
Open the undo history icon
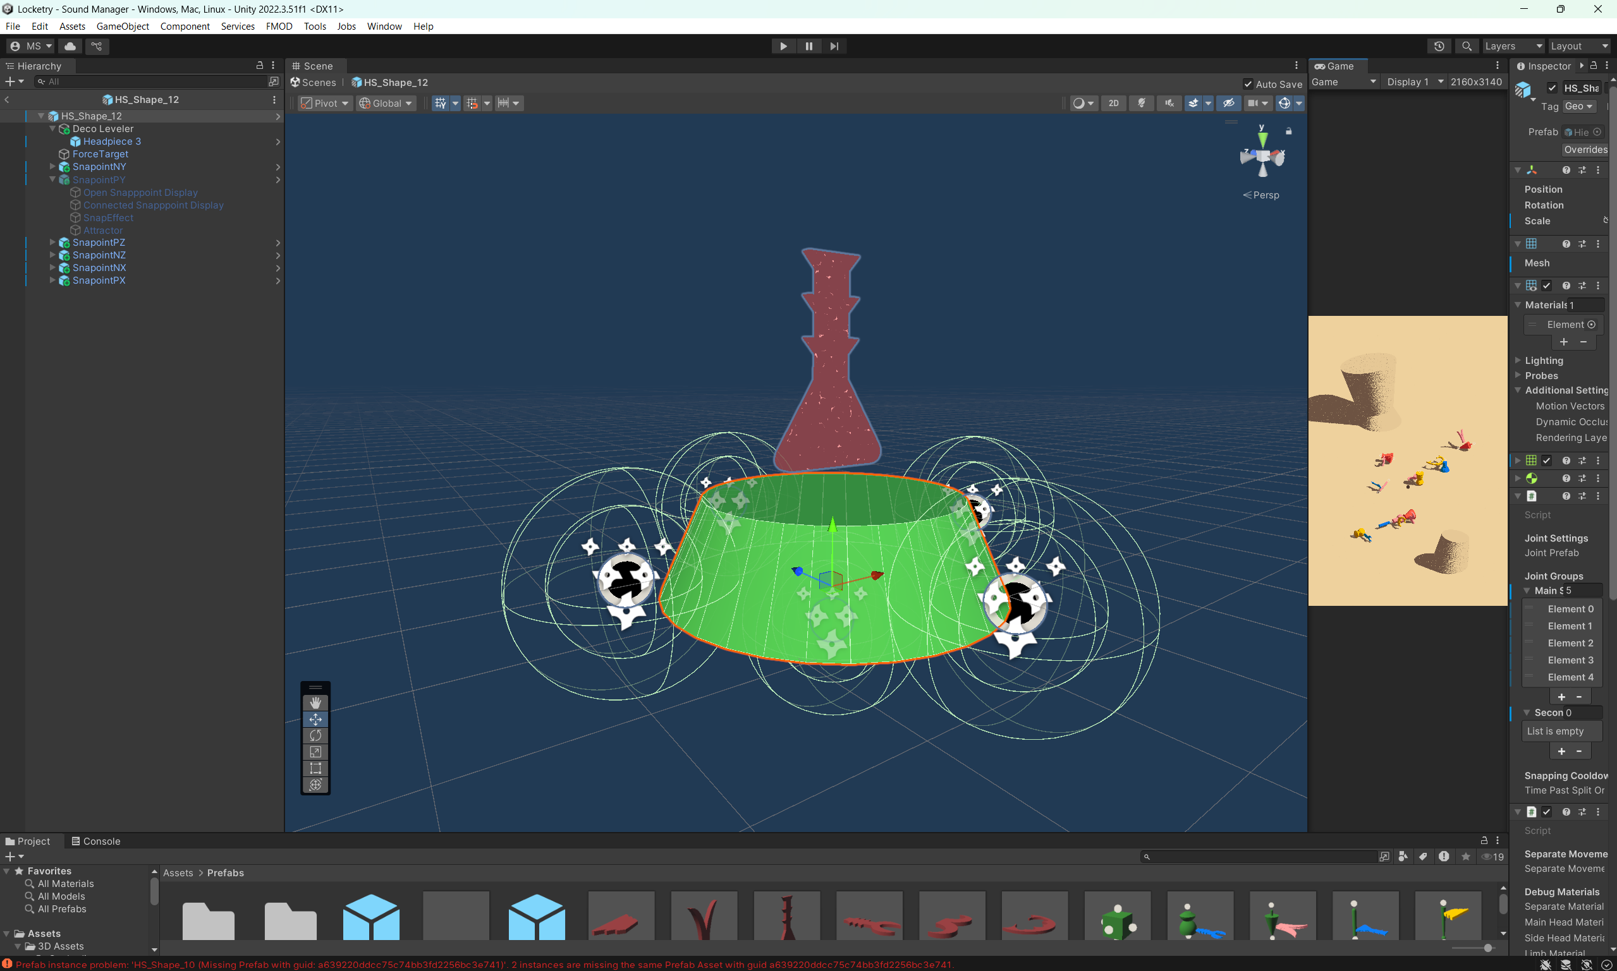[1439, 45]
